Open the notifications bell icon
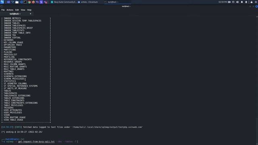258x145 pixels. click(242, 2)
